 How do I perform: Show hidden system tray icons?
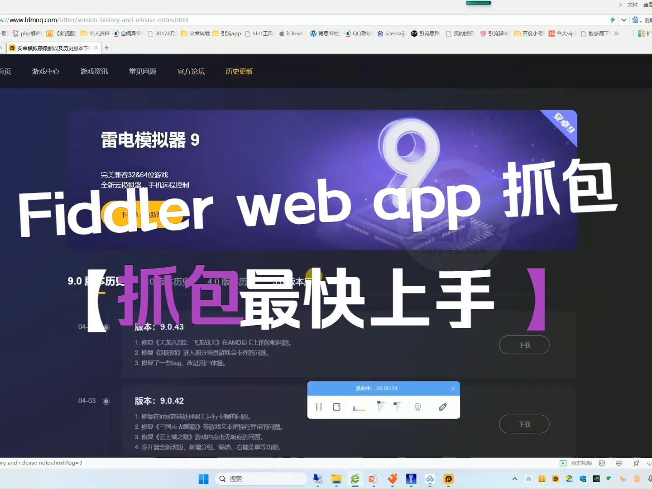coord(515,479)
